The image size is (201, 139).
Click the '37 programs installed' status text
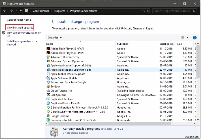tap(76, 133)
